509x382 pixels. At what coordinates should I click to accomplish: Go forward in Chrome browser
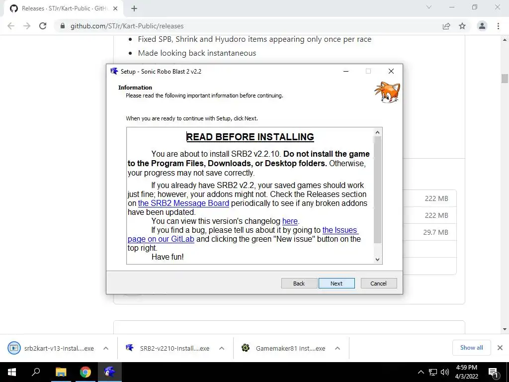point(27,26)
